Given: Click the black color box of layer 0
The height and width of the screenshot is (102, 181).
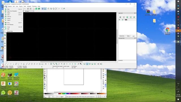Looking at the screenshot, I should click(x=126, y=20).
